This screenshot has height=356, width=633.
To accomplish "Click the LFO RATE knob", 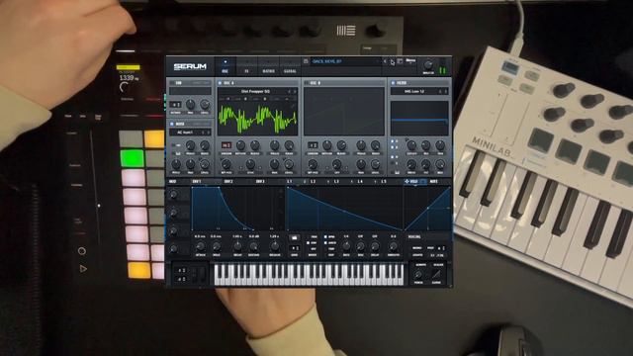I will point(346,246).
